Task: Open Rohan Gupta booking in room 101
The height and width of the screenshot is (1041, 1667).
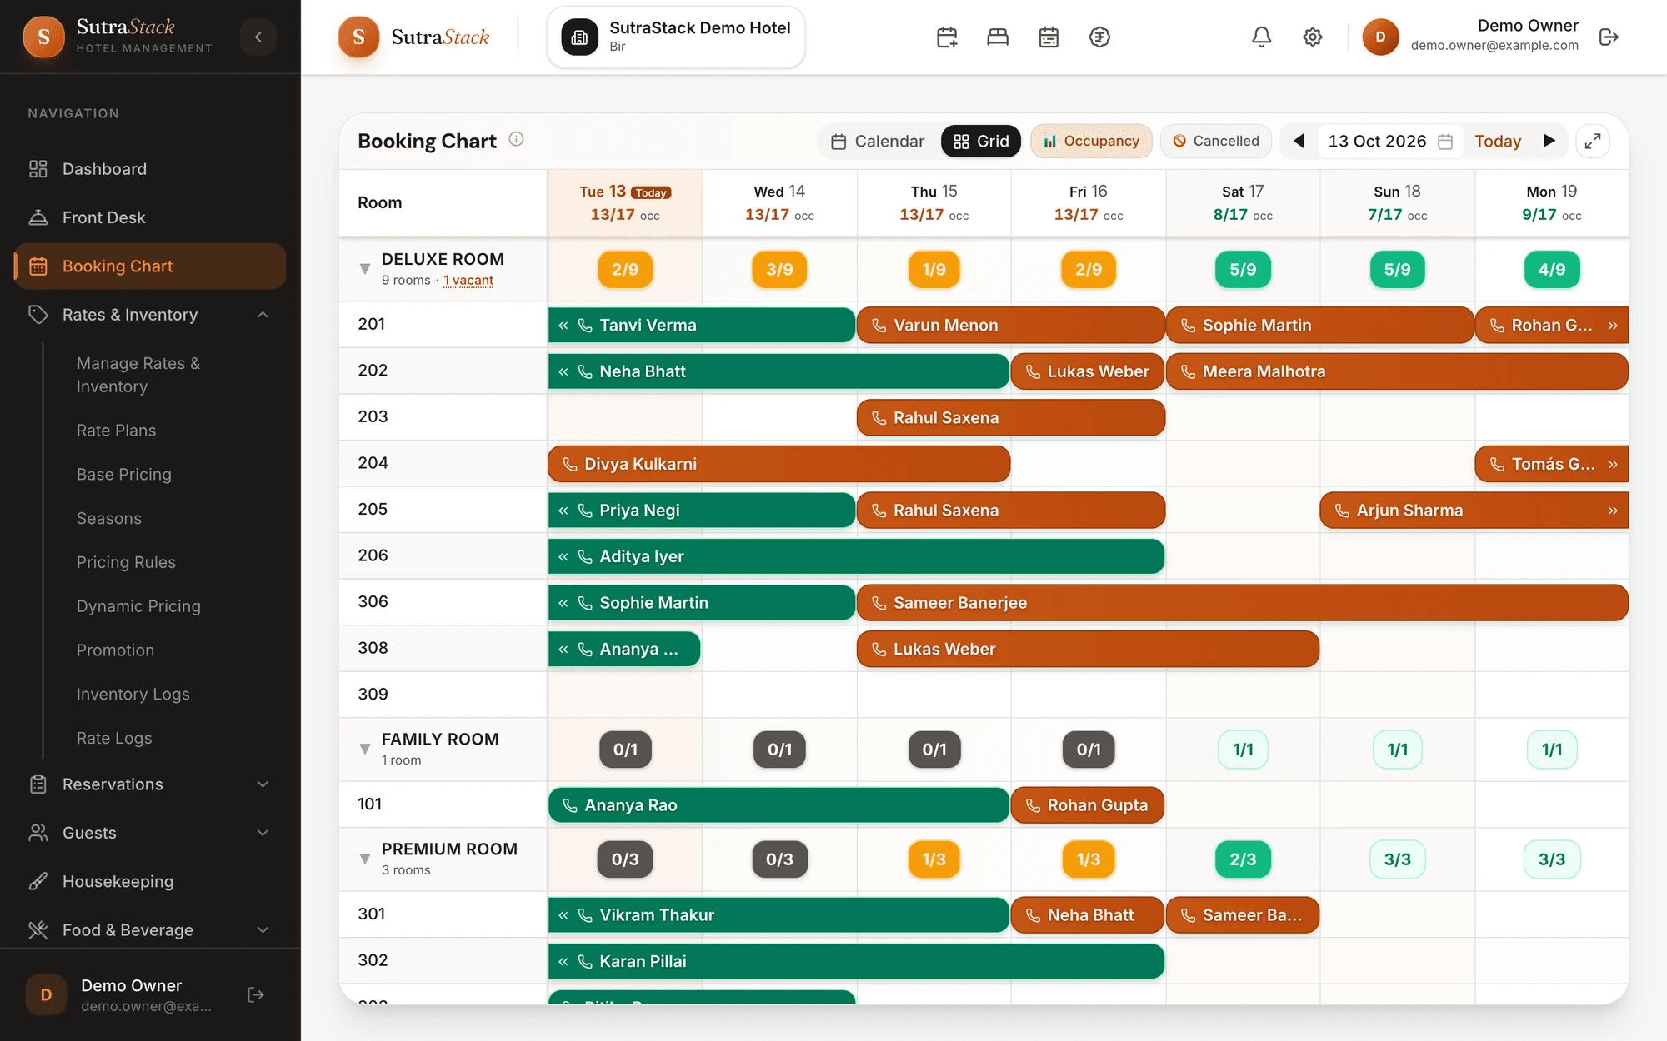Action: tap(1088, 805)
